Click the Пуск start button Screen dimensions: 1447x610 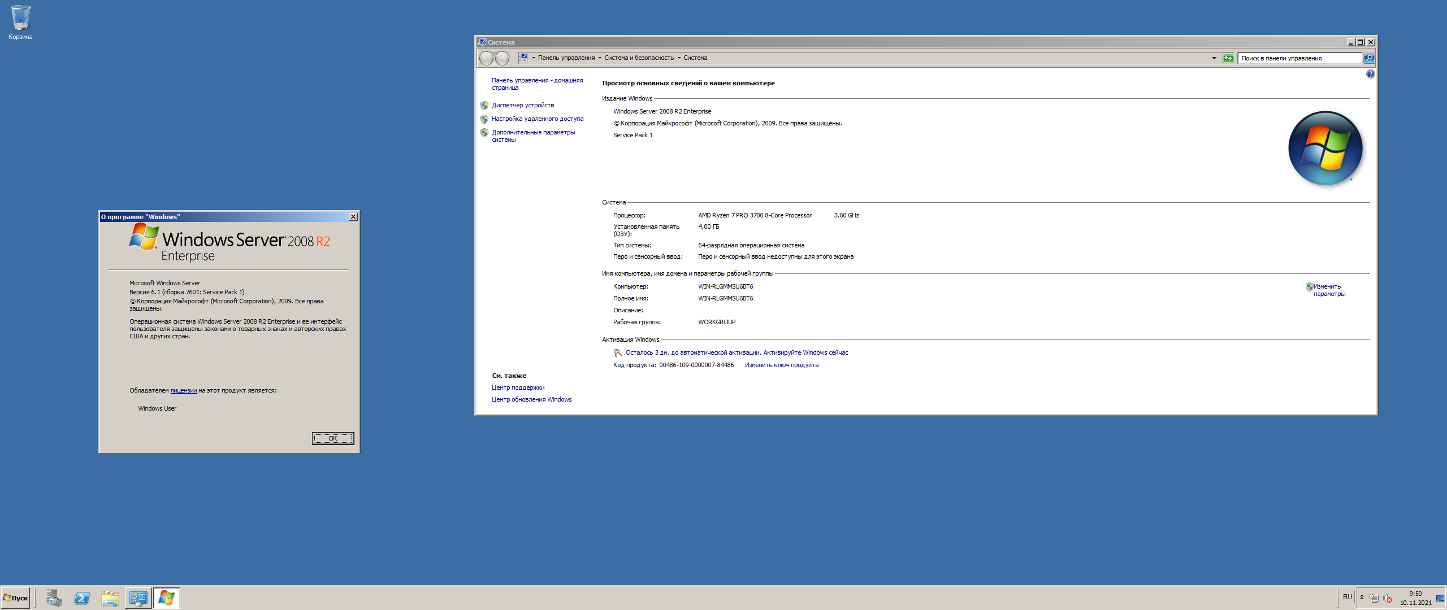point(15,598)
